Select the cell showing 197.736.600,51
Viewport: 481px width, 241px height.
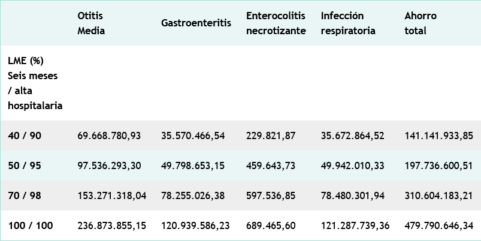(x=439, y=165)
